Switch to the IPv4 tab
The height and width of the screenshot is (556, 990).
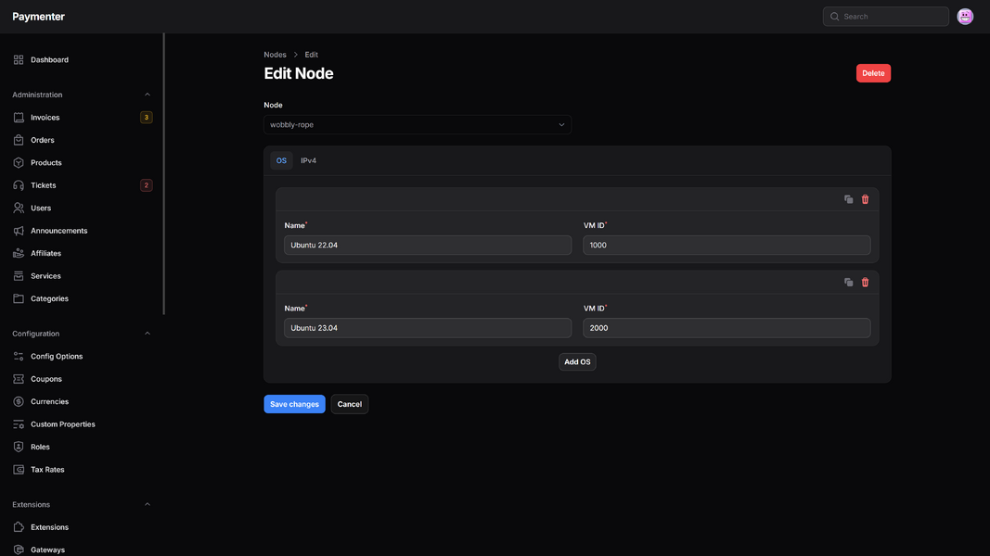[309, 160]
